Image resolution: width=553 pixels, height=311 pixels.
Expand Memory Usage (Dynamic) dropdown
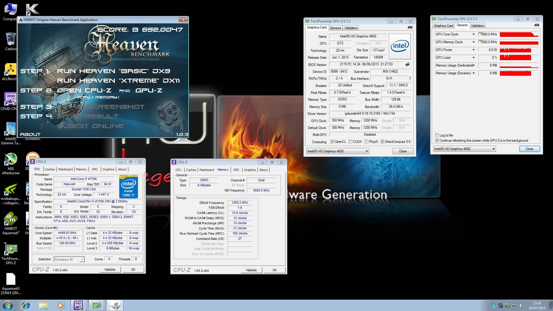473,73
